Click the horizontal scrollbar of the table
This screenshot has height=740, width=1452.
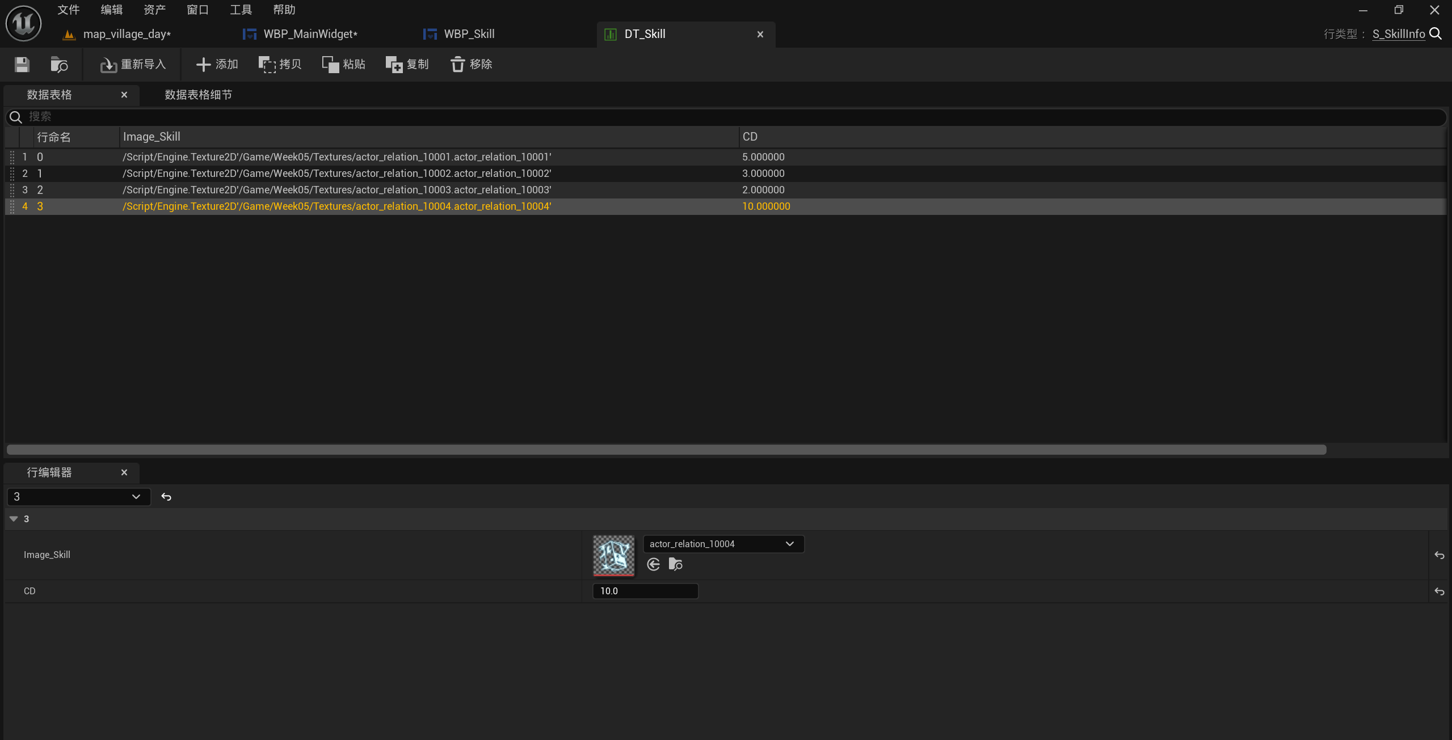666,450
